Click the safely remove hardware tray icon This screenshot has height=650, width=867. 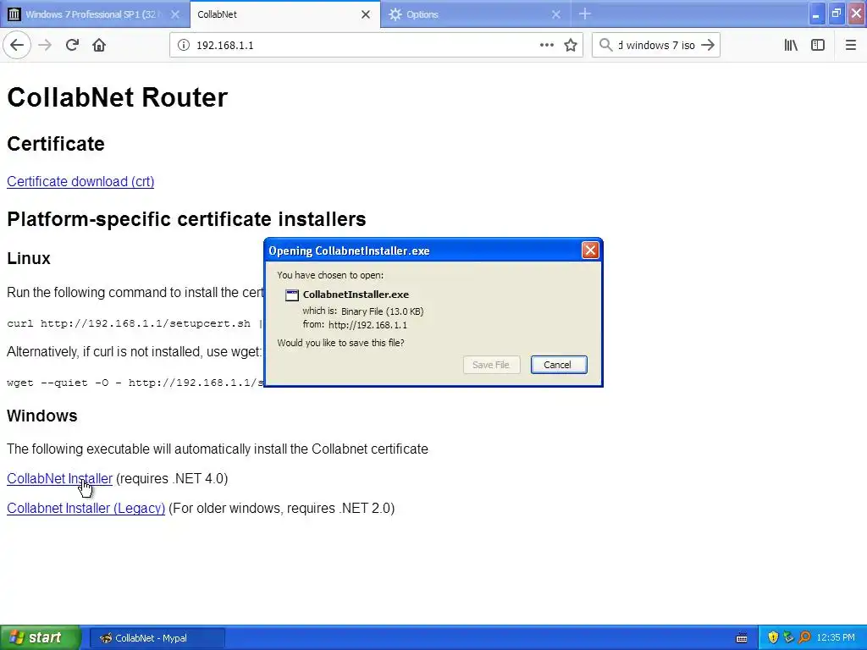(x=788, y=637)
